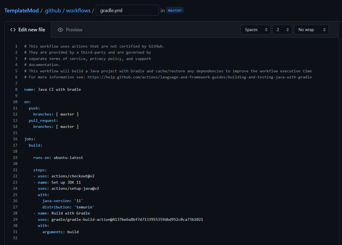The width and height of the screenshot is (342, 245).
Task: Click the code brackets icon in Edit tab
Action: (13, 30)
